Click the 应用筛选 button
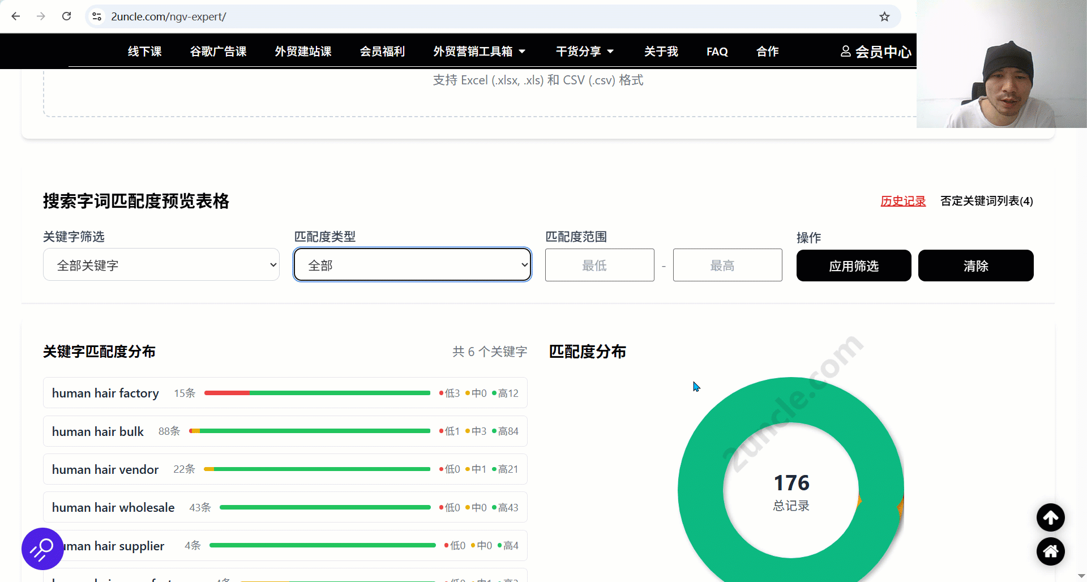 coord(853,266)
